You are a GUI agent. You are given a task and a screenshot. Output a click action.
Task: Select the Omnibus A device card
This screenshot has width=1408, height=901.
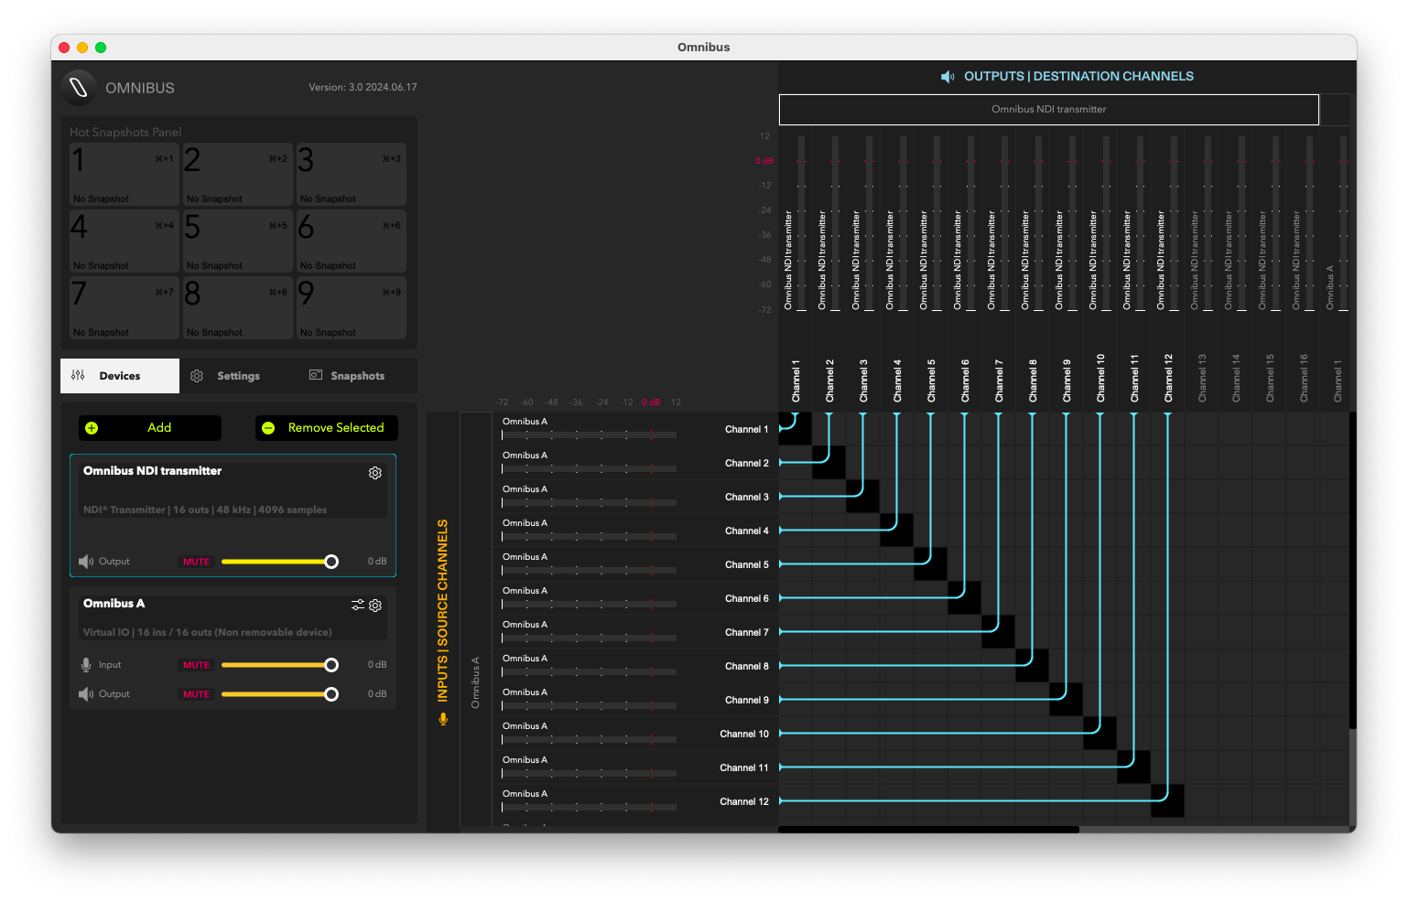pos(233,649)
